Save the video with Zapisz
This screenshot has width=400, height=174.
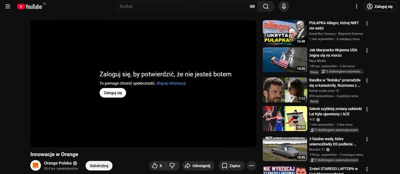click(x=231, y=166)
